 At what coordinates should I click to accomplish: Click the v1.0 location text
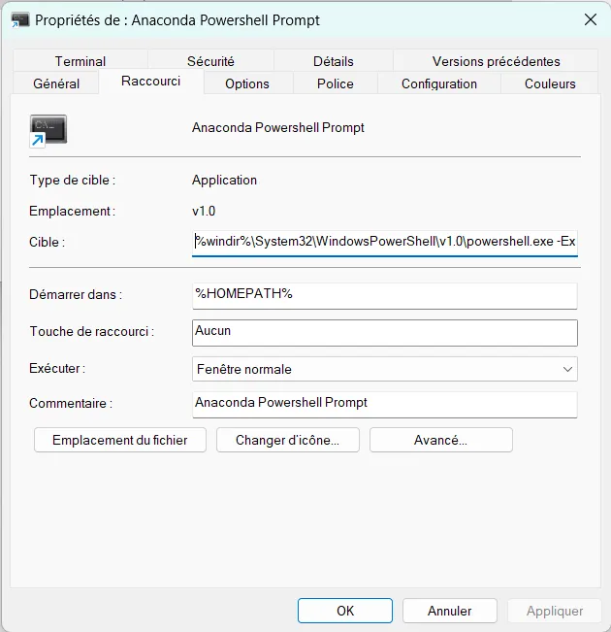coord(204,211)
